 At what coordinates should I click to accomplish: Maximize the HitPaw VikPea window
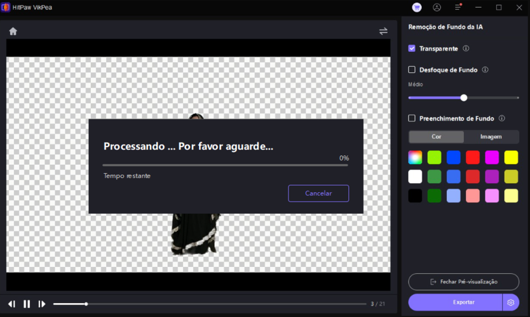(x=499, y=7)
